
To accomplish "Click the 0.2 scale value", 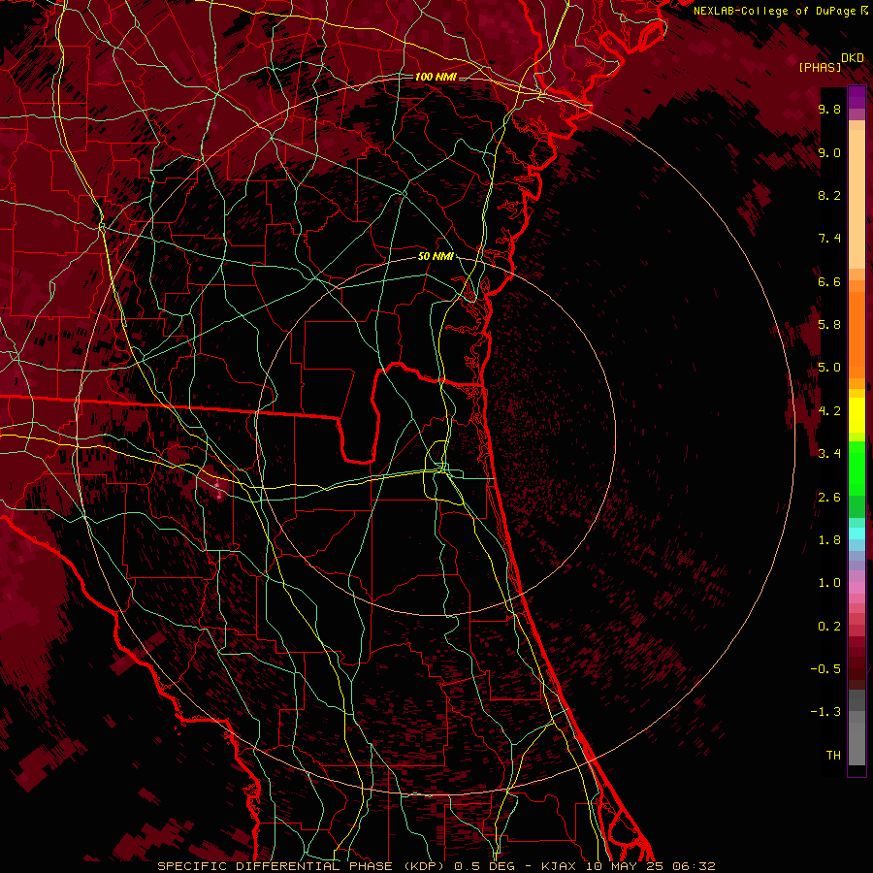I will [829, 627].
